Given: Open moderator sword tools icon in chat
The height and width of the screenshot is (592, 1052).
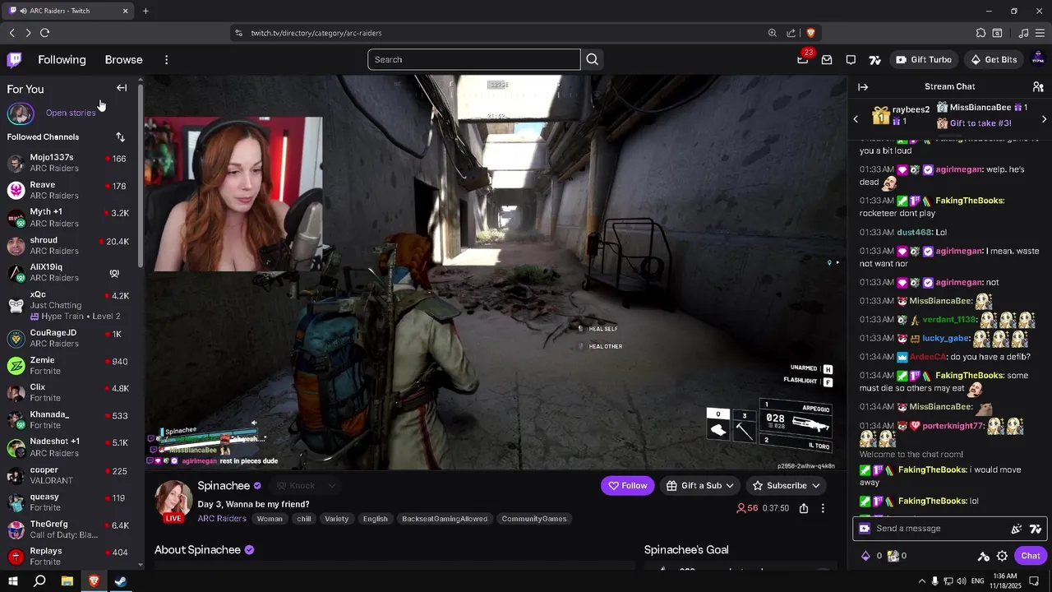Looking at the screenshot, I should click(x=983, y=556).
